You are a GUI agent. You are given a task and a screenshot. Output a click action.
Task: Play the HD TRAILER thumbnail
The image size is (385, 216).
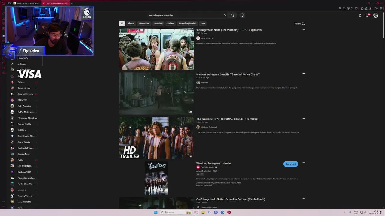[156, 138]
